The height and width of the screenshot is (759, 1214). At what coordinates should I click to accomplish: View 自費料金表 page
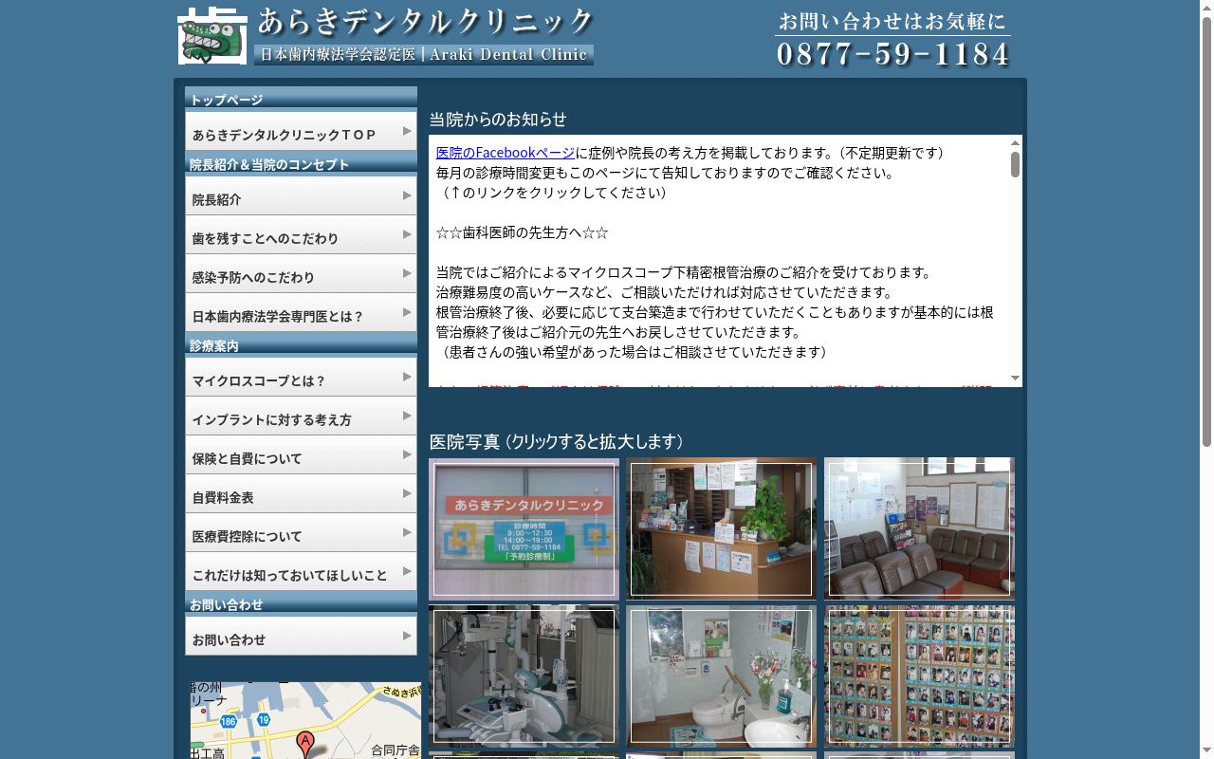pyautogui.click(x=301, y=493)
